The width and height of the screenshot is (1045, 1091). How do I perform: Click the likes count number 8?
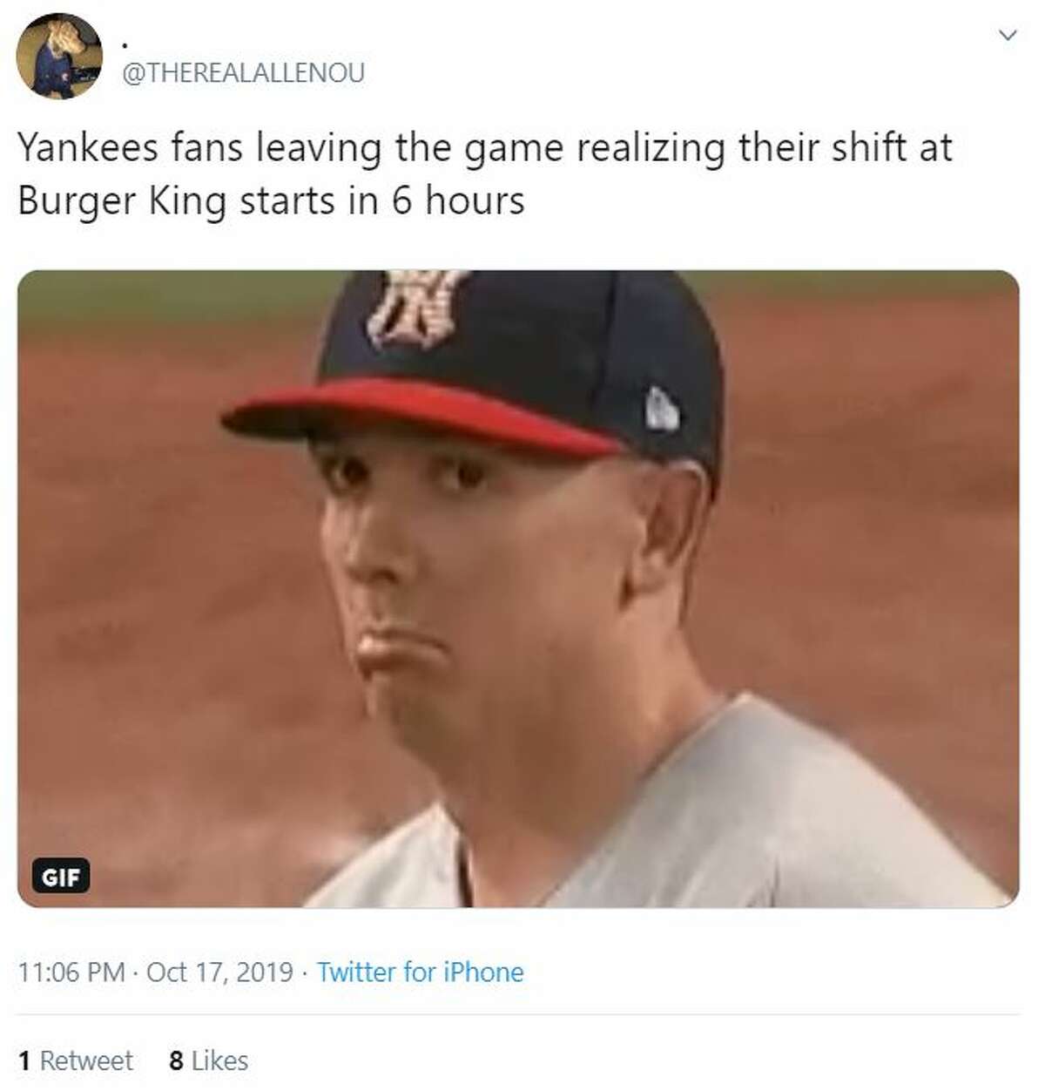(x=176, y=1061)
